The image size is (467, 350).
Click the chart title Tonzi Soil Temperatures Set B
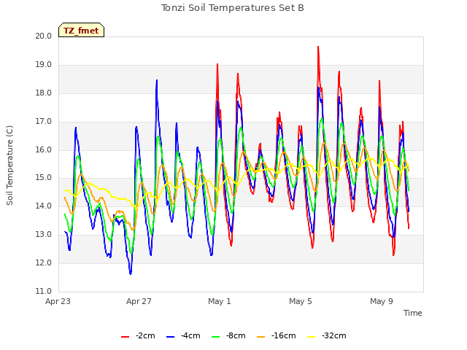pos(233,8)
